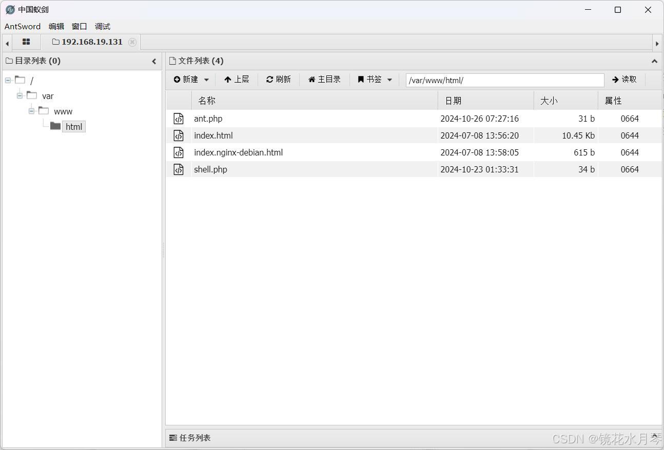Viewport: 664px width, 450px height.
Task: Refresh the file list with 刷新
Action: [x=278, y=80]
